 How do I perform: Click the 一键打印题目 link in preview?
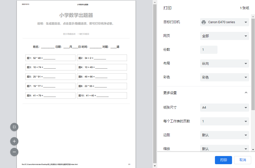pos(83,34)
